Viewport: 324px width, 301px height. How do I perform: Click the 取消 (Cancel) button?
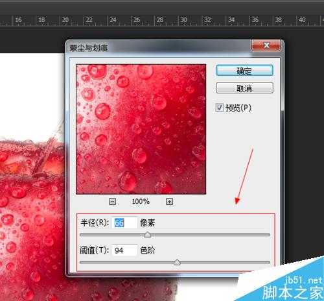tap(244, 88)
